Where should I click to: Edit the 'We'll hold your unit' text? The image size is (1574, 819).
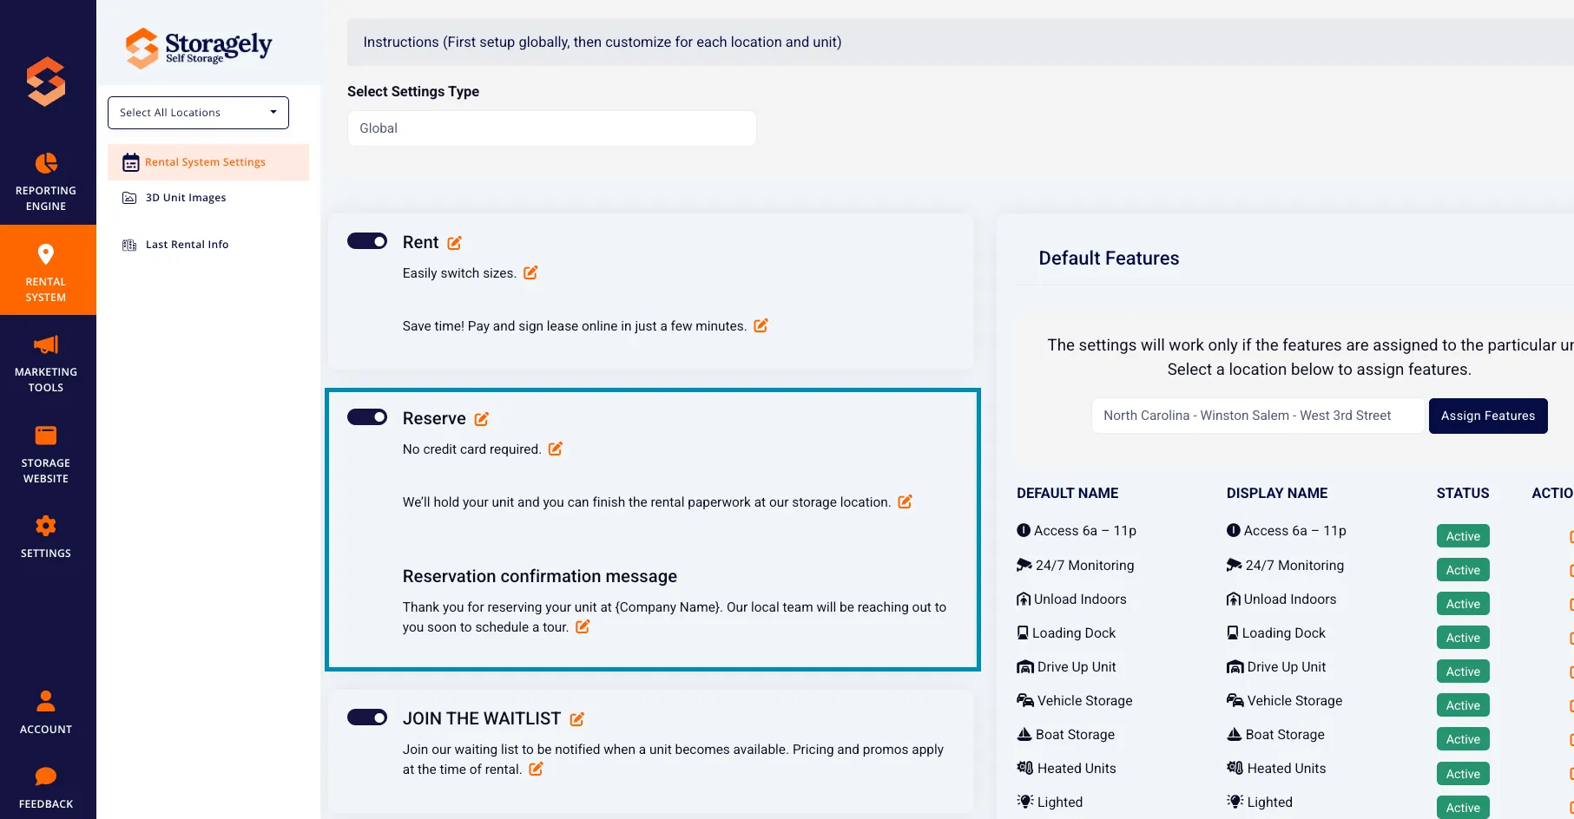(x=905, y=501)
